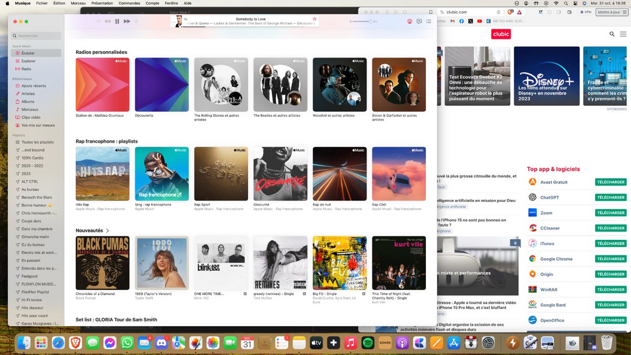This screenshot has height=355, width=631.
Task: Open Discord from the Dock
Action: (161, 343)
